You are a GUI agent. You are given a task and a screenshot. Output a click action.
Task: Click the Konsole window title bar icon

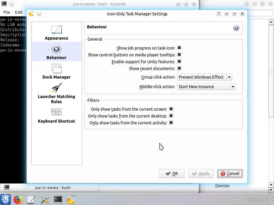(x=4, y=4)
